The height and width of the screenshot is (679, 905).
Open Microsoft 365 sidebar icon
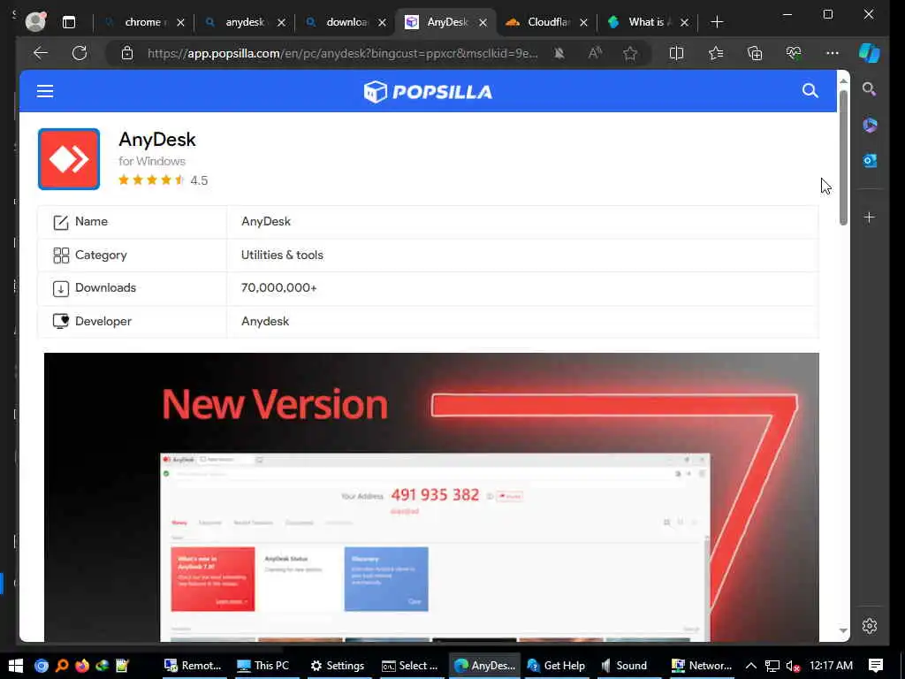coord(870,125)
